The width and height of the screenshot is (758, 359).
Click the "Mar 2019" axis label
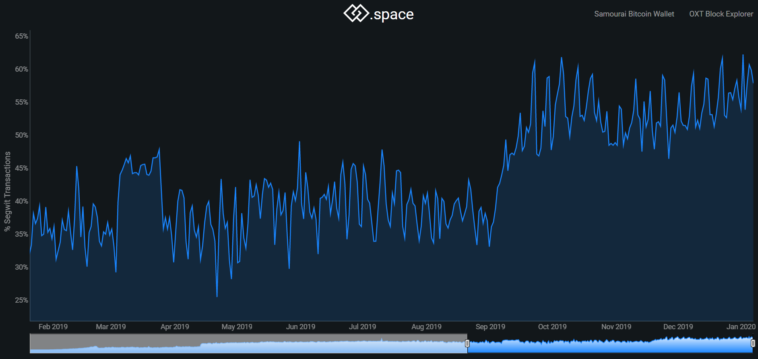tap(111, 327)
